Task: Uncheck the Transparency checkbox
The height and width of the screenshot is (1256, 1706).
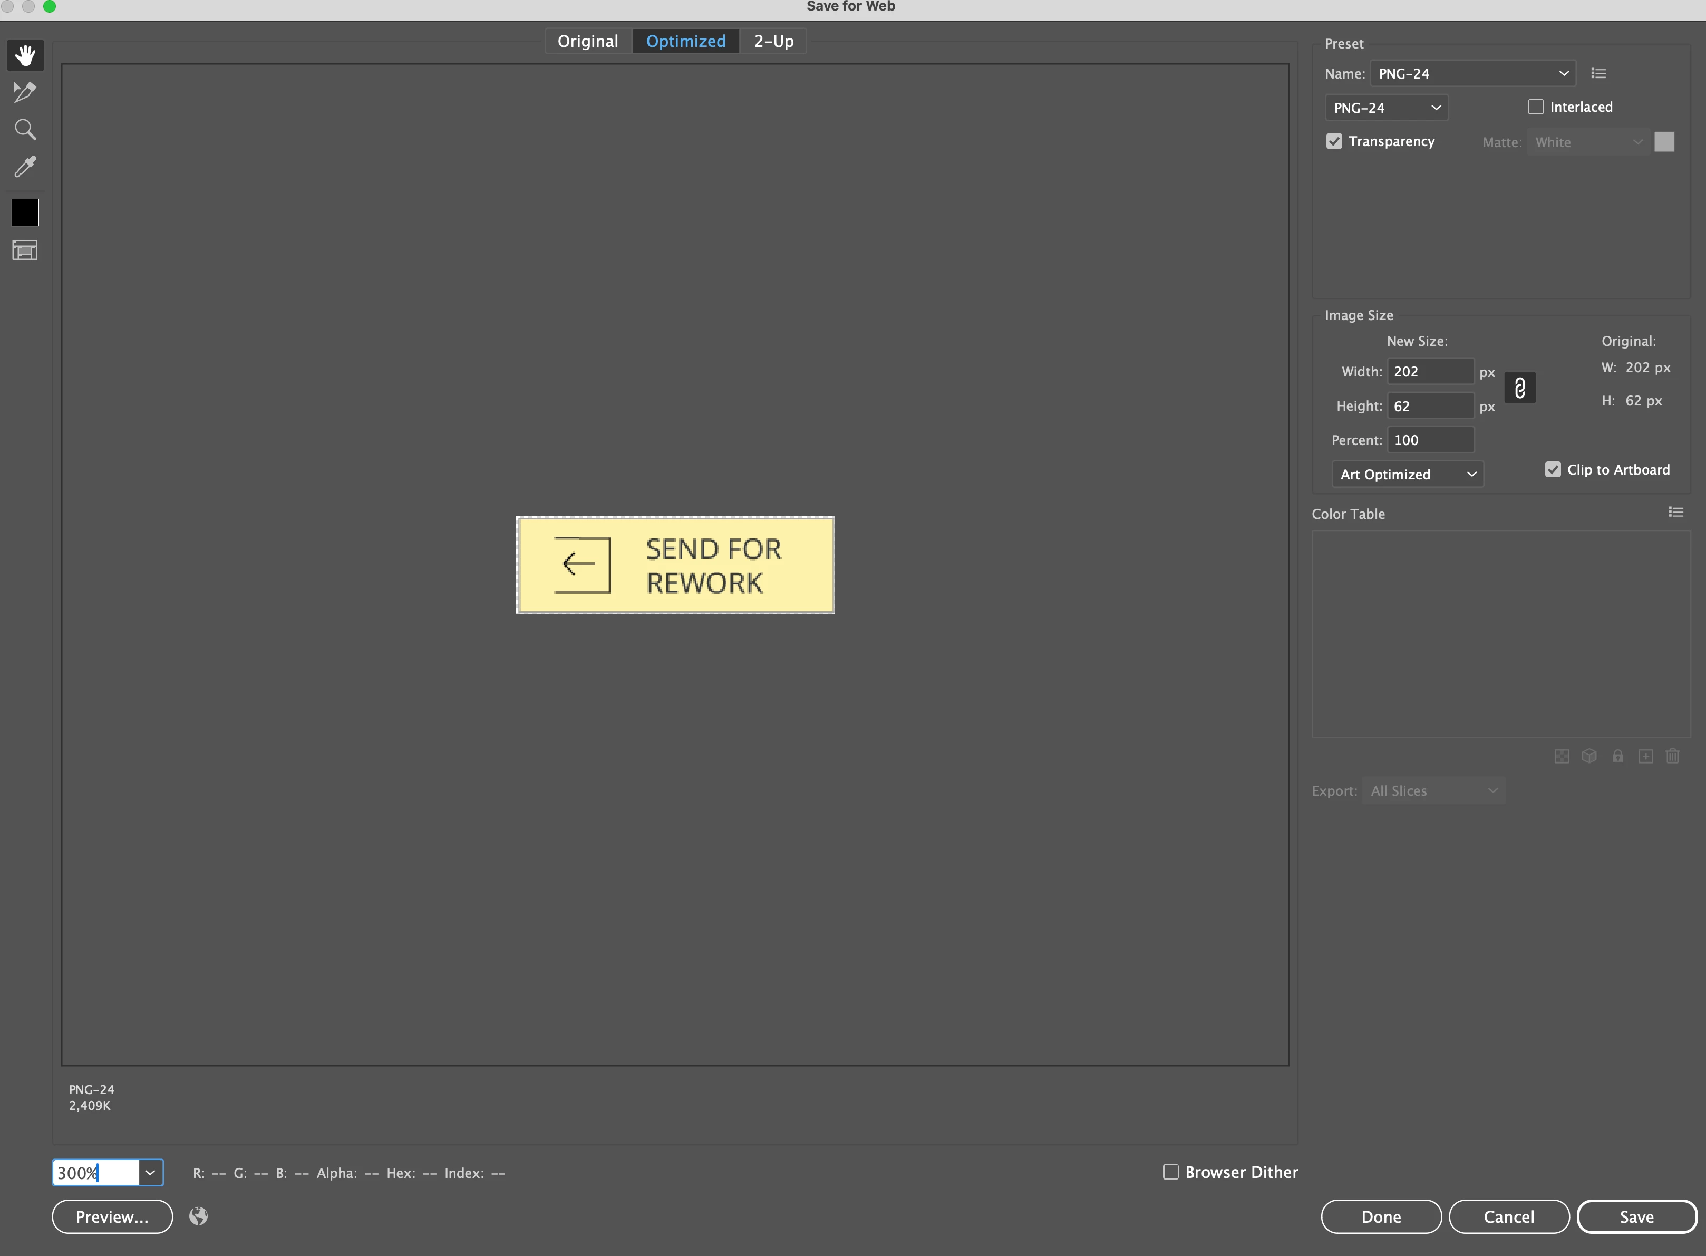Action: pyautogui.click(x=1334, y=141)
